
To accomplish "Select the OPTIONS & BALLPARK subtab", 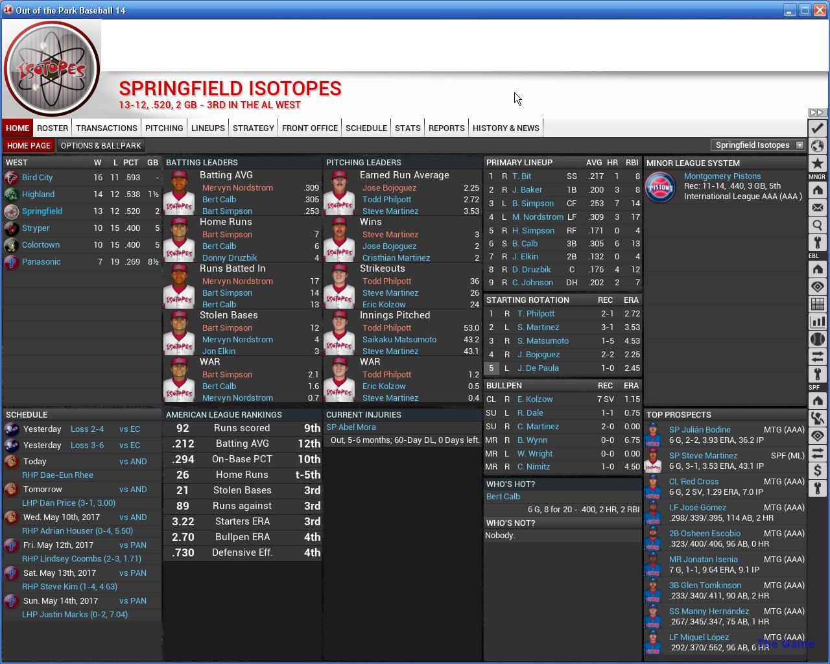I will click(101, 145).
